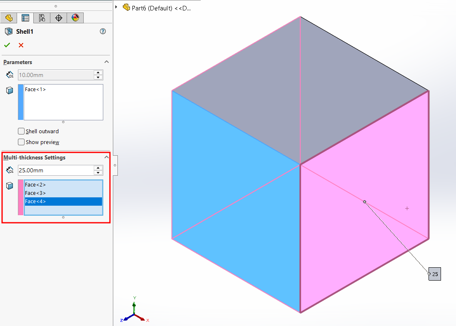Viewport: 456px width, 326px height.
Task: Collapse the Parameters section
Action: coord(106,62)
